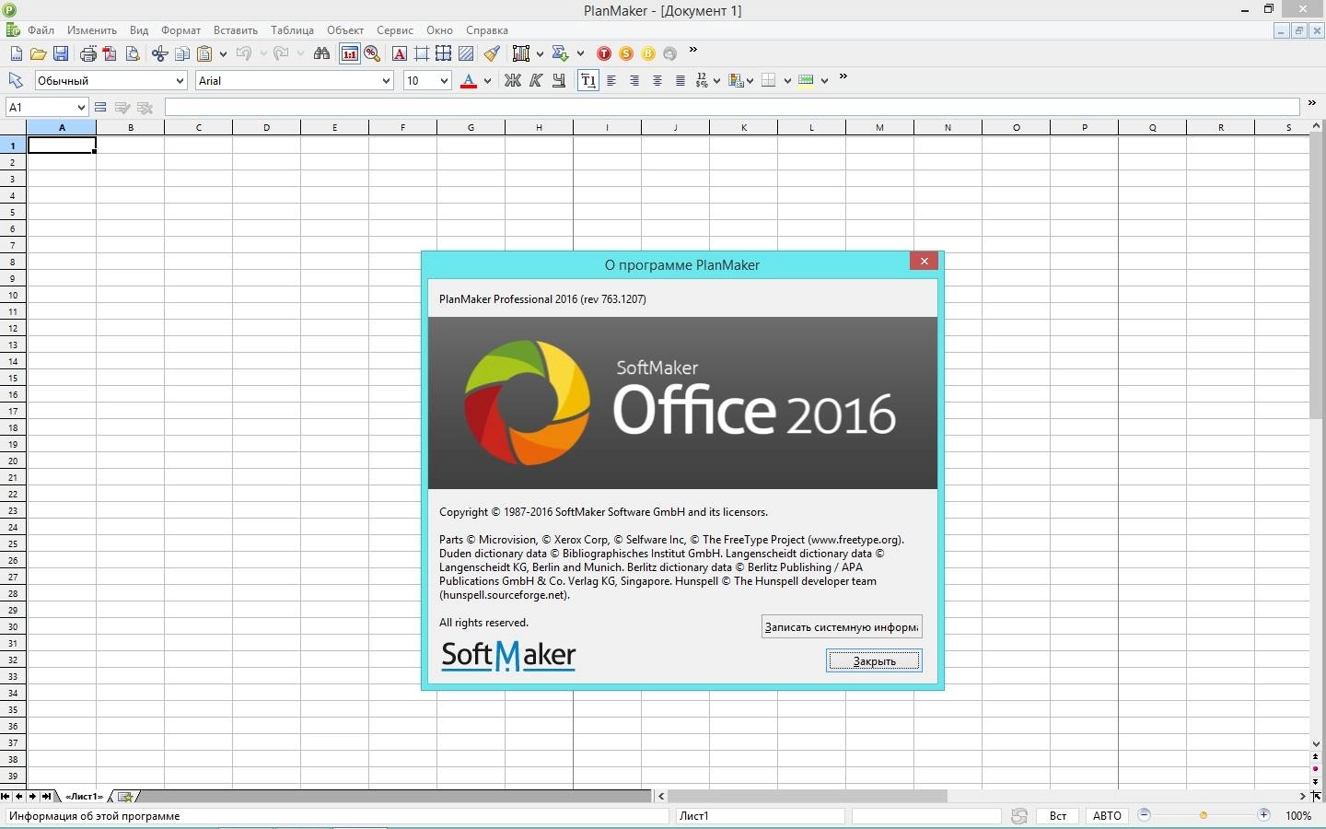Image resolution: width=1326 pixels, height=829 pixels.
Task: Click the zoom in plus button
Action: tap(1264, 815)
